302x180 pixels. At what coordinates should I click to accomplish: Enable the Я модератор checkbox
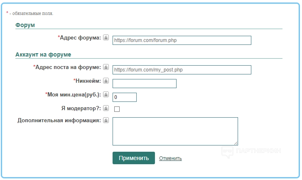[117, 109]
